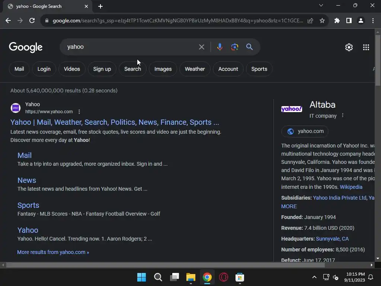Click the Yahoo logo in knowledge panel
This screenshot has height=286, width=381.
[292, 109]
